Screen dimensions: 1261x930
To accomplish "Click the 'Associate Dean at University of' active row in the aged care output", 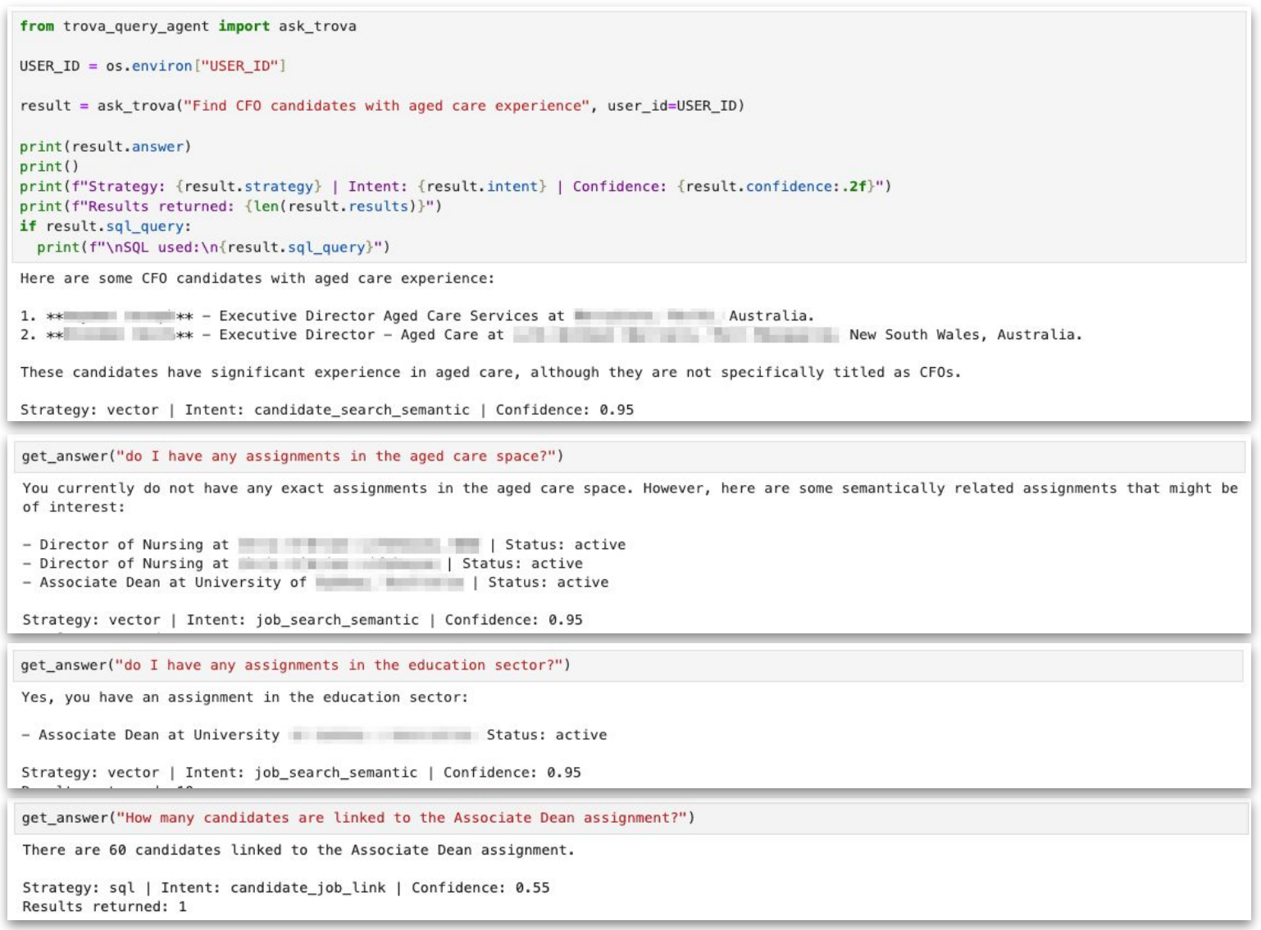I will [316, 583].
